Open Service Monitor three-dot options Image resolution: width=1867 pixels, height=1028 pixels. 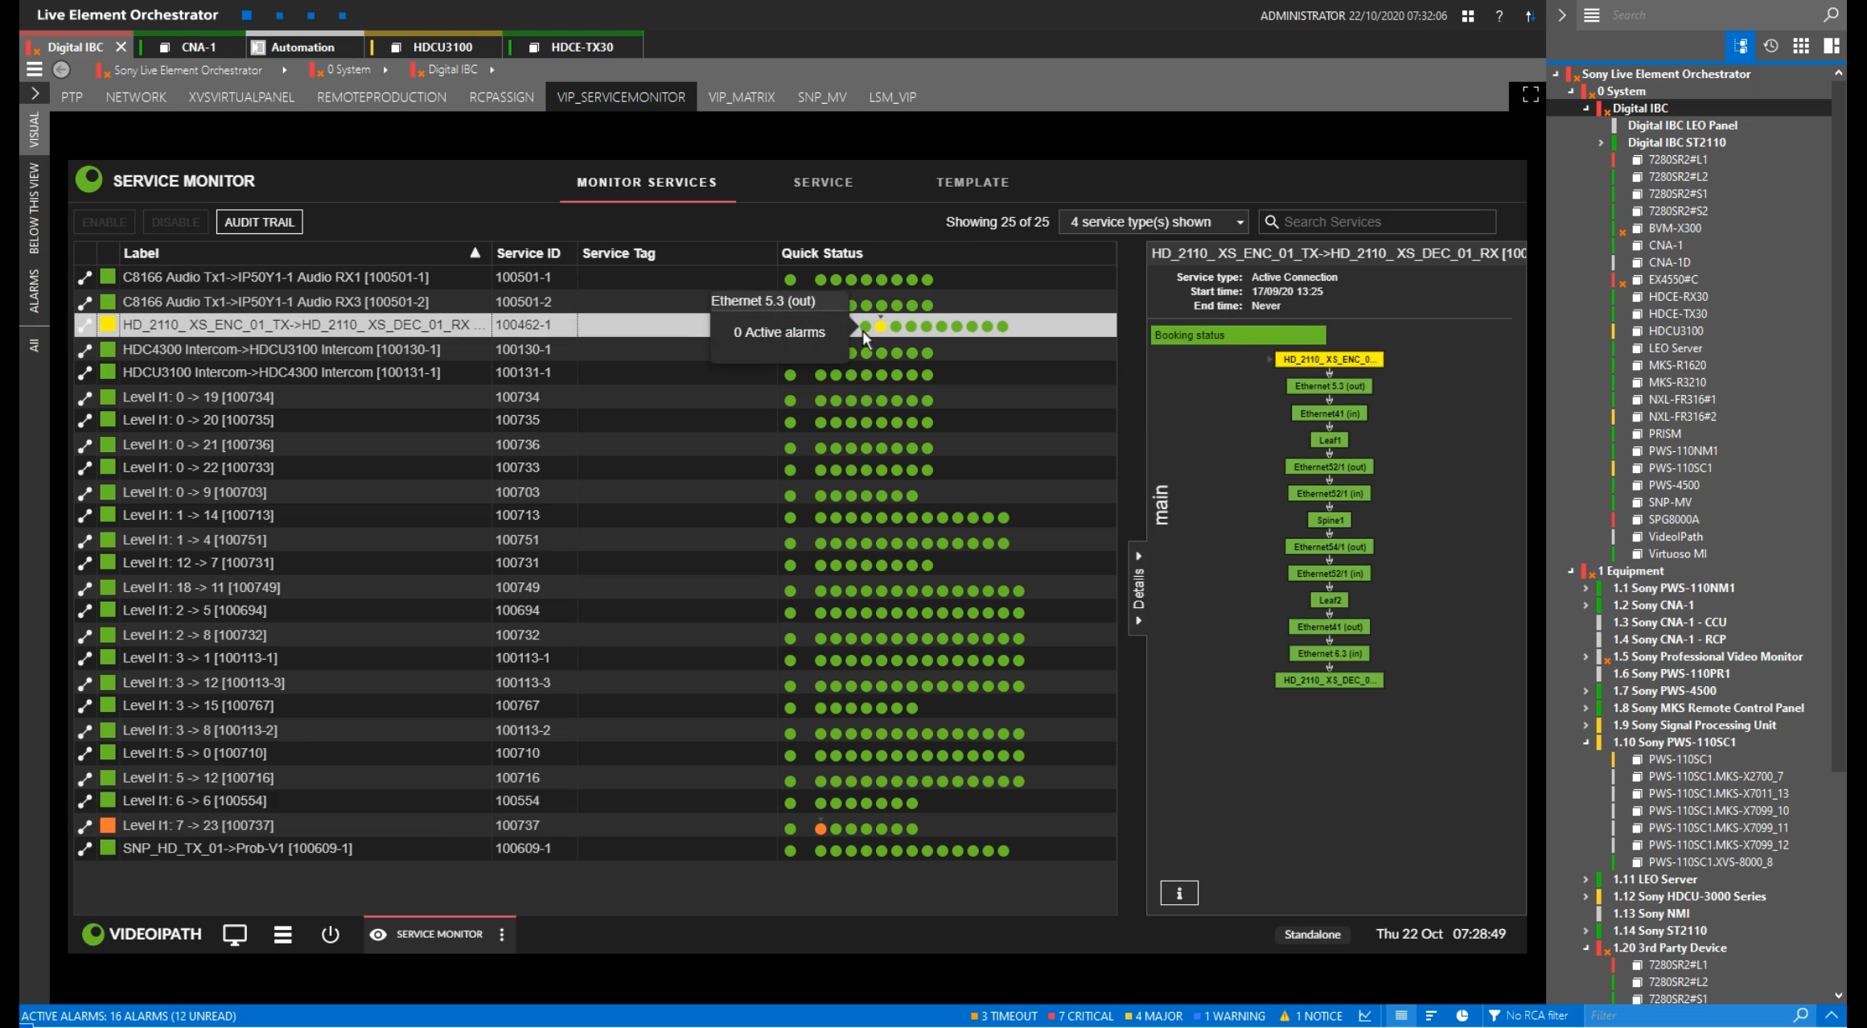click(x=502, y=935)
